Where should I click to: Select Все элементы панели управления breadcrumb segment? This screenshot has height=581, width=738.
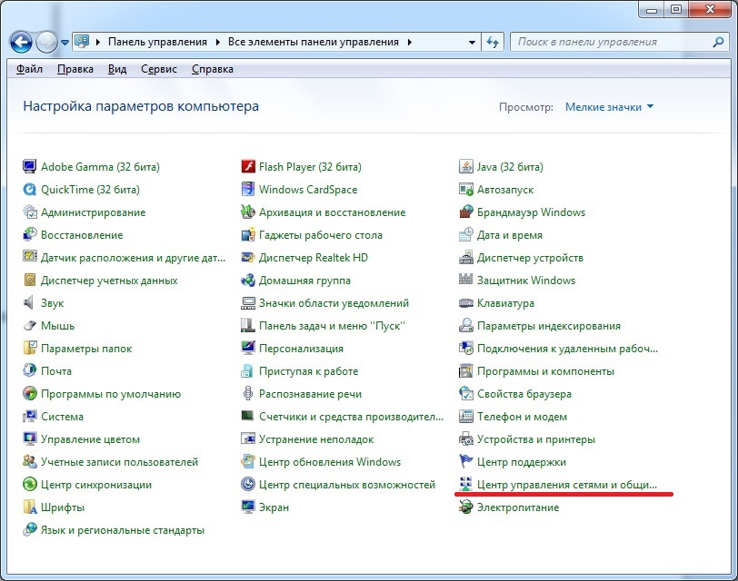coord(314,42)
